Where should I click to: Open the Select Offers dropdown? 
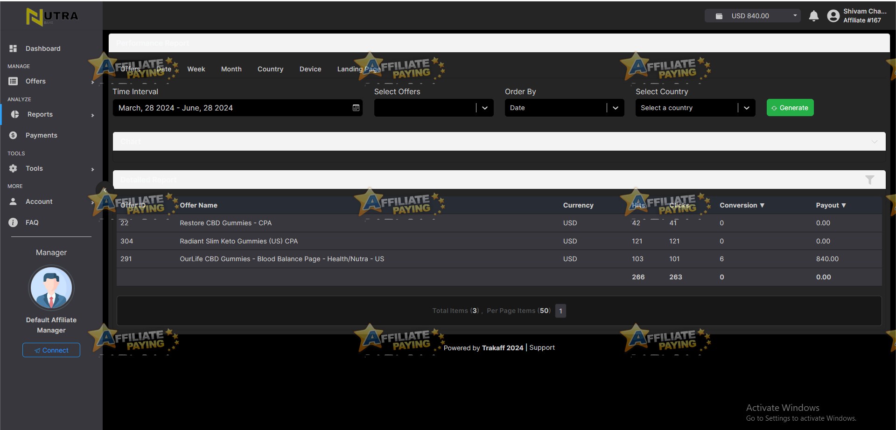[x=434, y=108]
